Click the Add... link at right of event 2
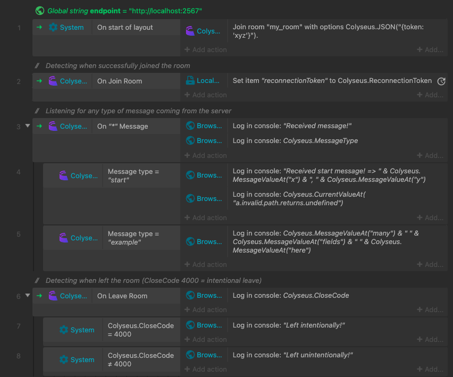Image resolution: width=453 pixels, height=377 pixels. (x=430, y=95)
